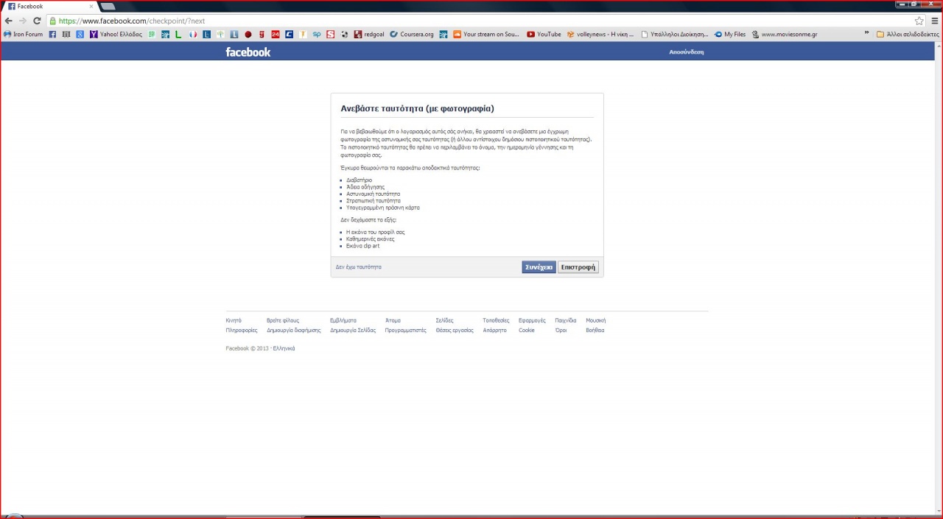Open the Εμβλήματα footer link

[x=343, y=321]
